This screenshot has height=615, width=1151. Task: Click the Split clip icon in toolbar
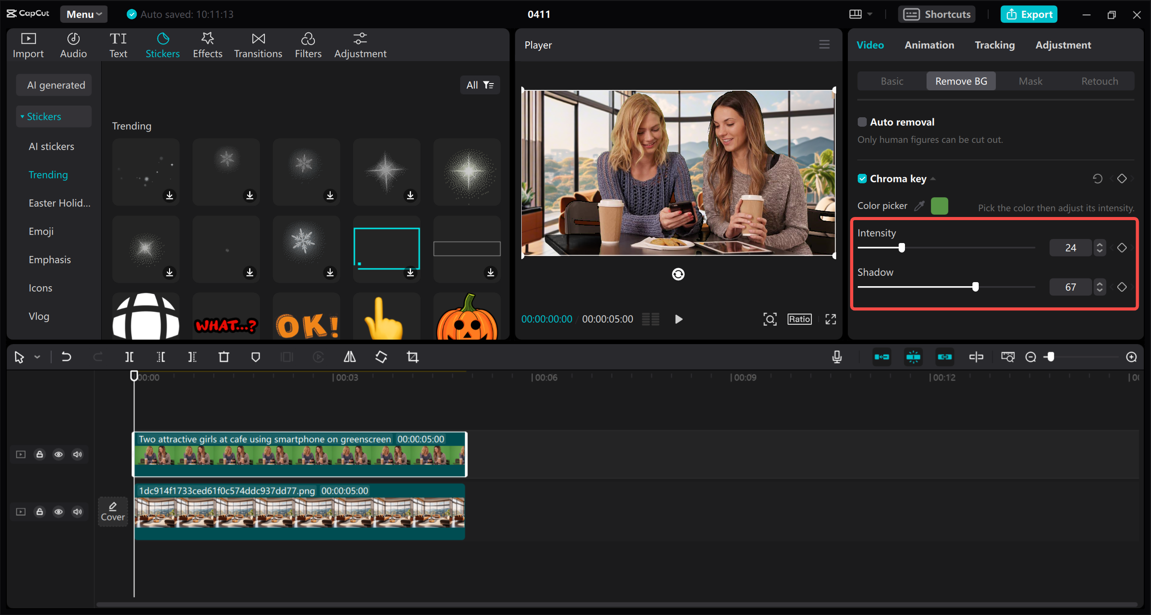click(130, 357)
